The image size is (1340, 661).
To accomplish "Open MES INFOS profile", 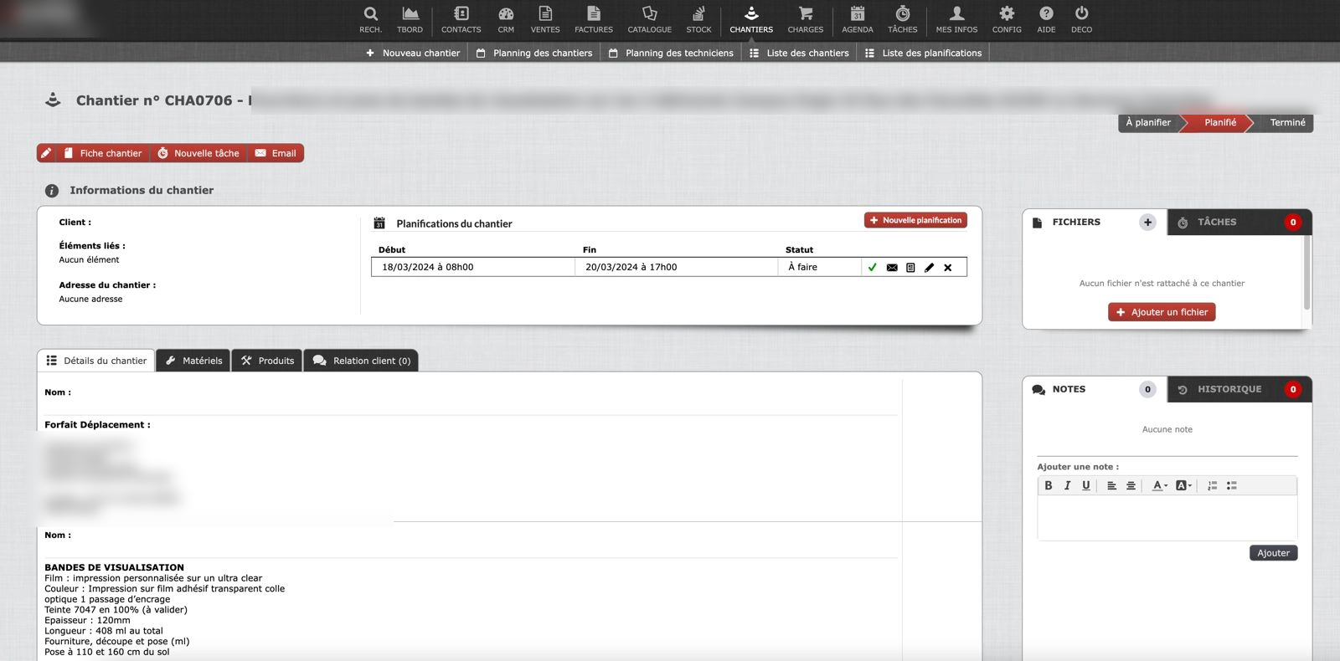I will pos(956,20).
